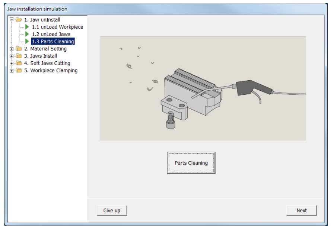Select the 5. Workpiece Clamping label

pos(51,70)
